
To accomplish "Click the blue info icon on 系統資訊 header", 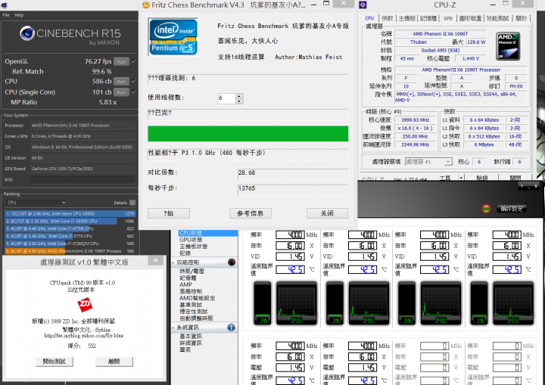I will (231, 328).
